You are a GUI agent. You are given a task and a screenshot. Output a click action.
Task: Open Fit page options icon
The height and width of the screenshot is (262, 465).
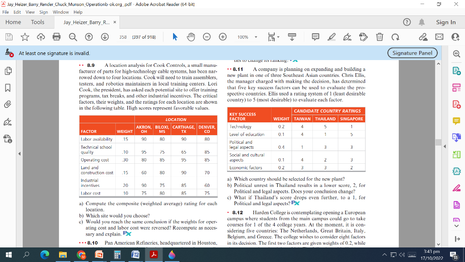click(x=272, y=37)
